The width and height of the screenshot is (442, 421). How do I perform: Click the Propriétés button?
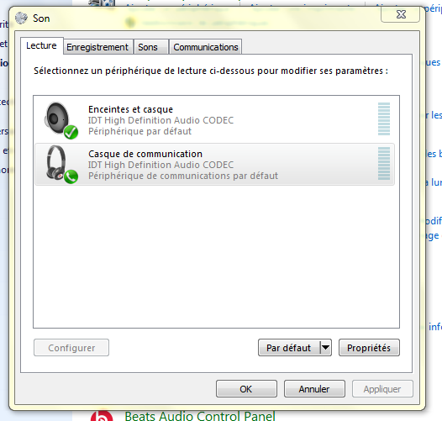(x=369, y=348)
